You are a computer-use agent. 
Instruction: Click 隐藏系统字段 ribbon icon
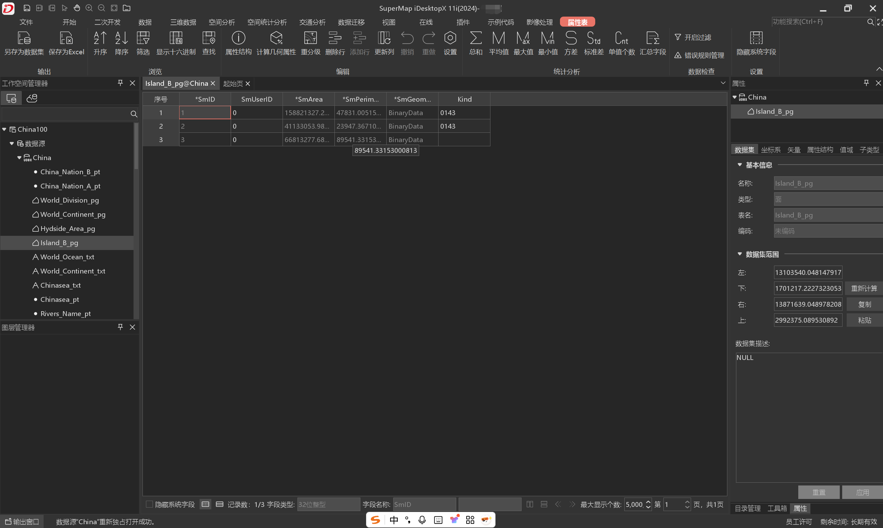[756, 38]
